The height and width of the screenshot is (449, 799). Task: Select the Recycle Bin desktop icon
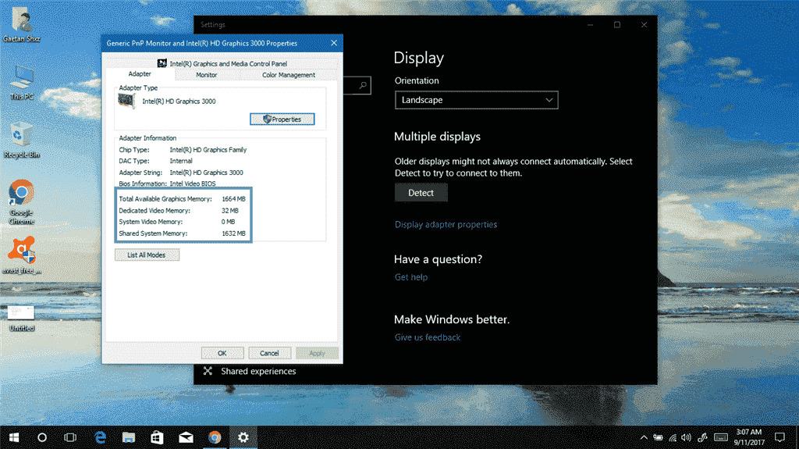[21, 141]
